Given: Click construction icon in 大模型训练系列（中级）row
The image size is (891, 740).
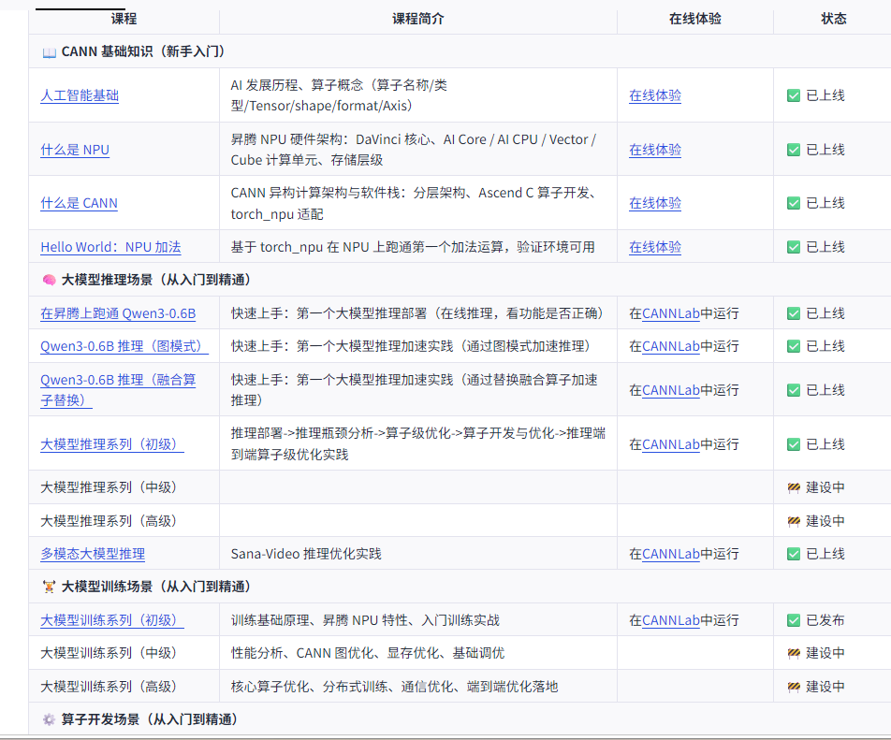Looking at the screenshot, I should 794,653.
